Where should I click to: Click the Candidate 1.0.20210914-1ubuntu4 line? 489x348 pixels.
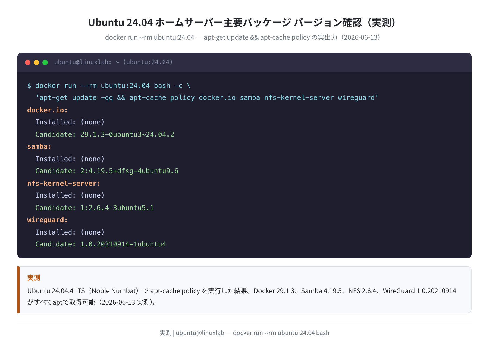101,244
